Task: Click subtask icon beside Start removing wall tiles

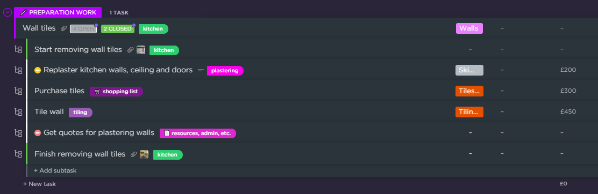Action: [x=18, y=49]
